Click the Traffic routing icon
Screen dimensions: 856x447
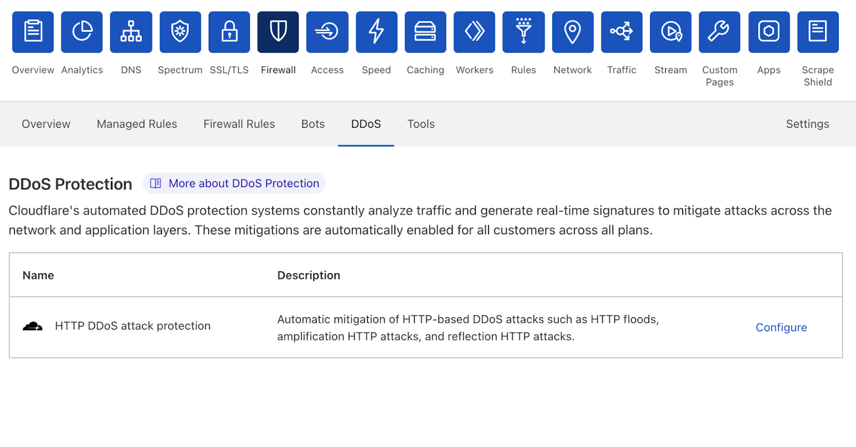(x=622, y=32)
